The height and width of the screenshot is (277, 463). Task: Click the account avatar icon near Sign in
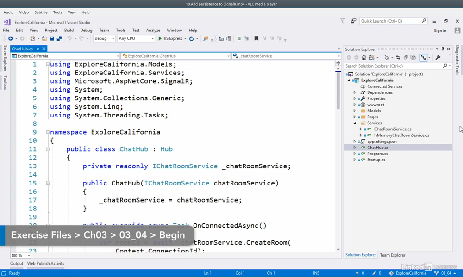click(x=457, y=31)
